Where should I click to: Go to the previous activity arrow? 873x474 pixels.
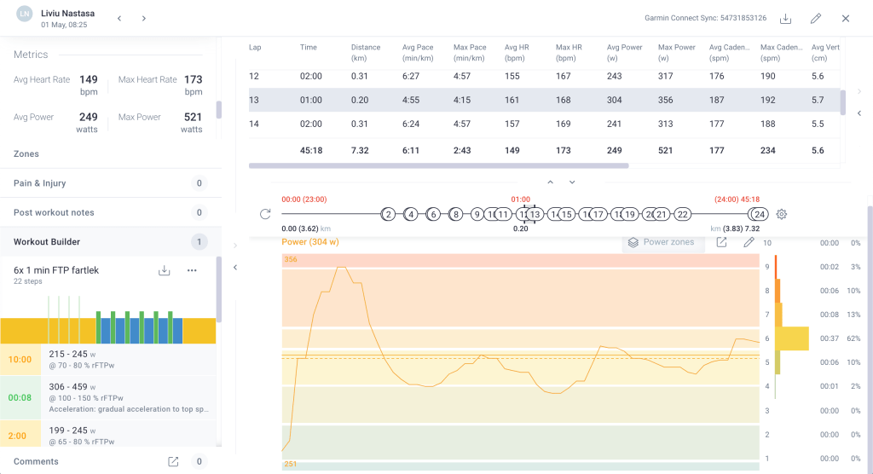pos(119,18)
